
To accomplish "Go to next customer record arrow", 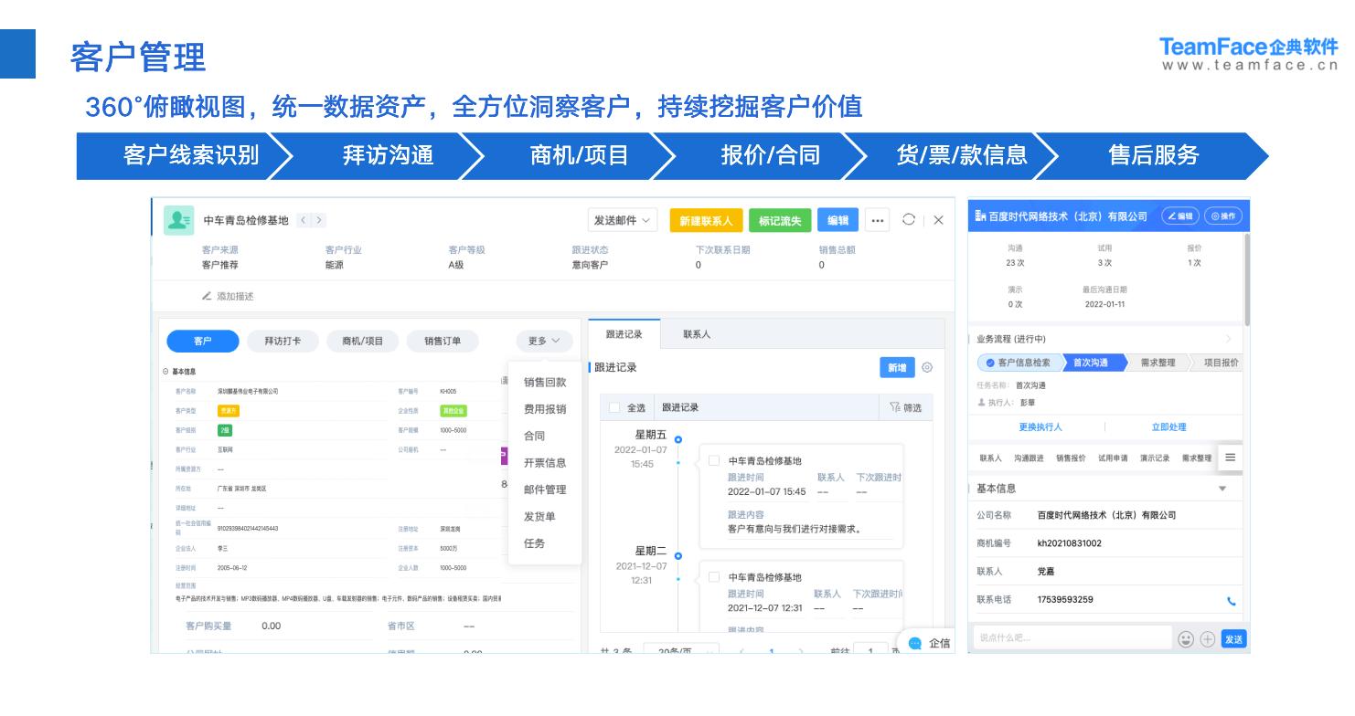I will 320,220.
